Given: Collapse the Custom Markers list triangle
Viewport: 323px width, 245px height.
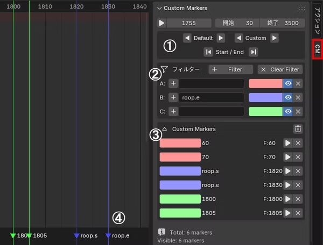Looking at the screenshot, I should click(x=164, y=129).
